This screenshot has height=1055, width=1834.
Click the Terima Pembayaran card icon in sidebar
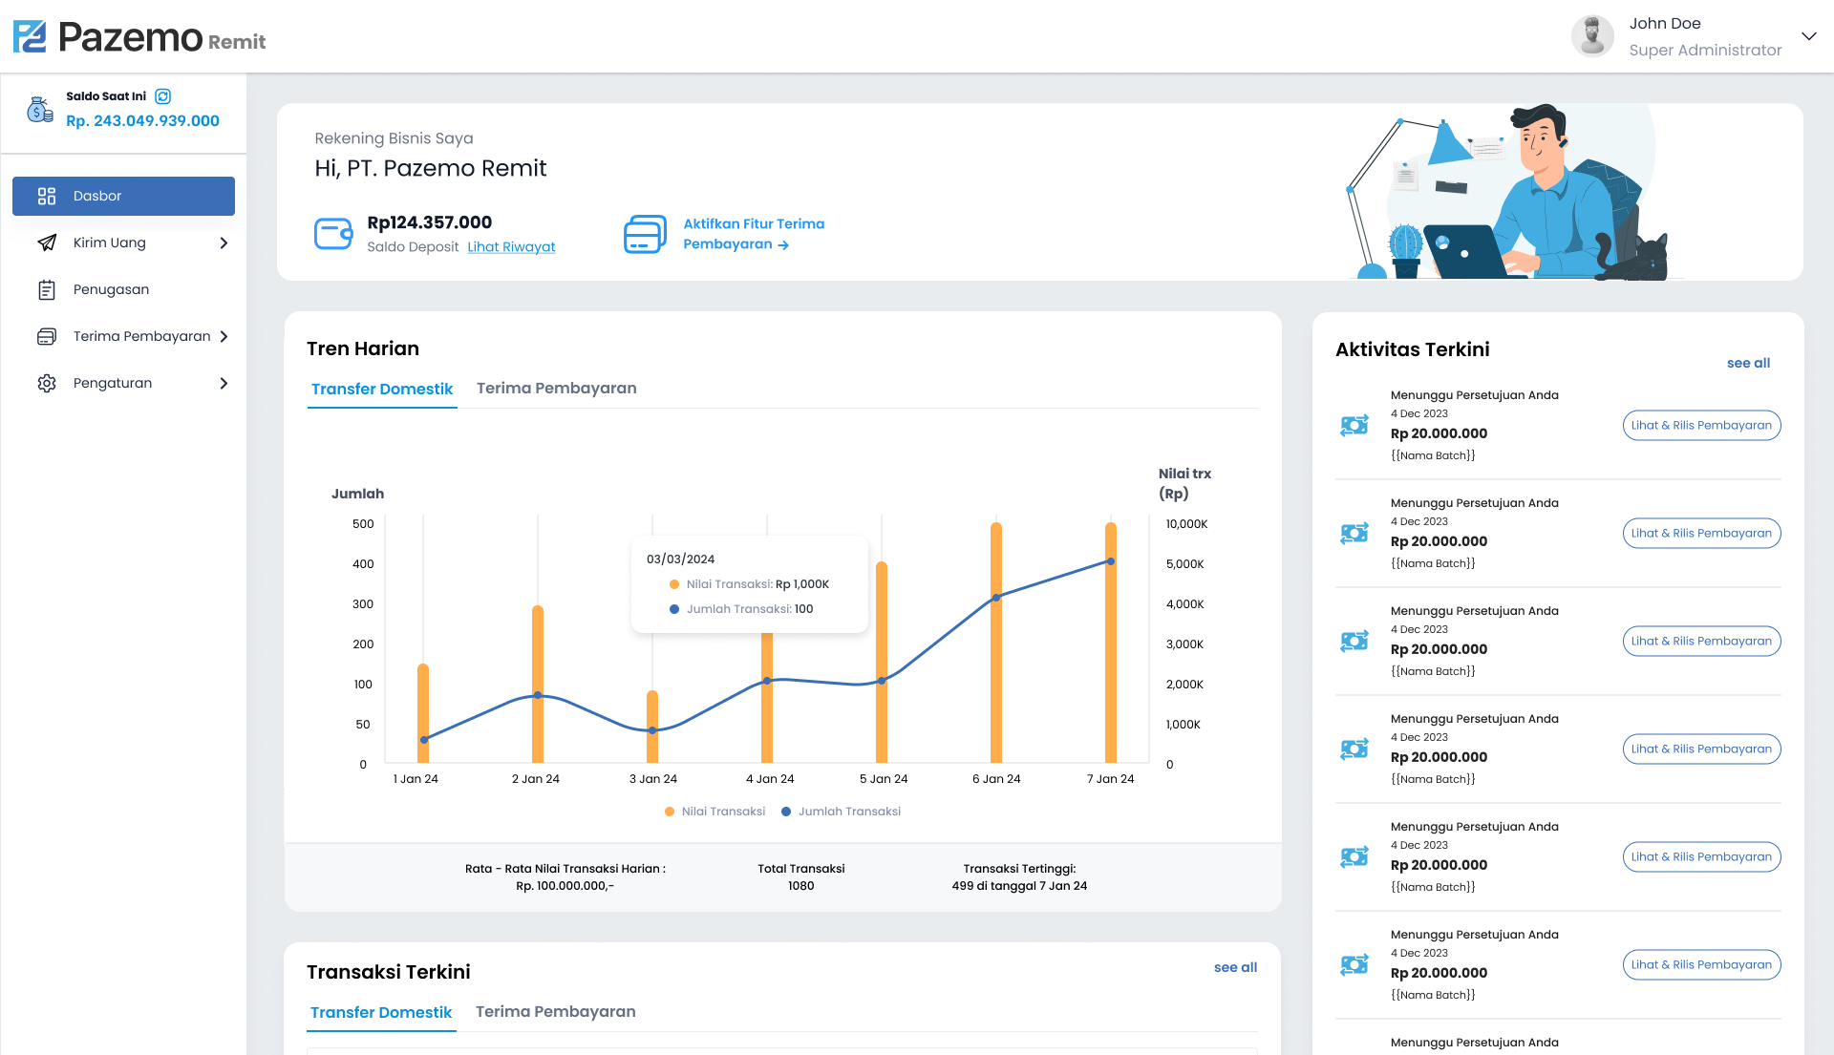tap(47, 336)
